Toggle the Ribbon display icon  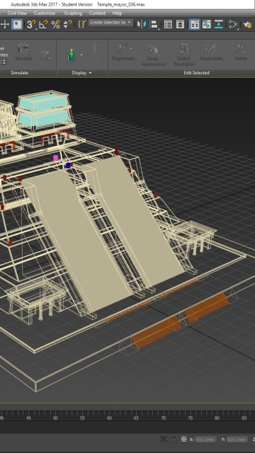pyautogui.click(x=195, y=25)
